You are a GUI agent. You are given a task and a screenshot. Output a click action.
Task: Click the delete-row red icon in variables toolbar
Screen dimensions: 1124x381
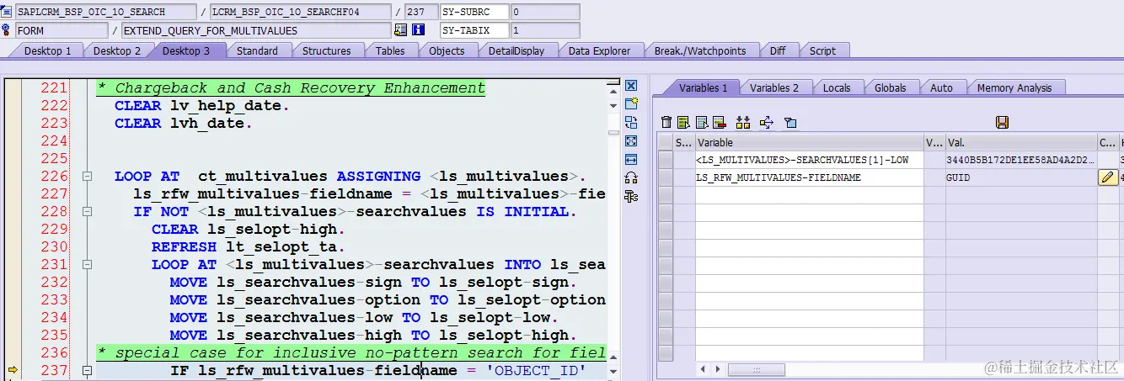click(x=719, y=123)
